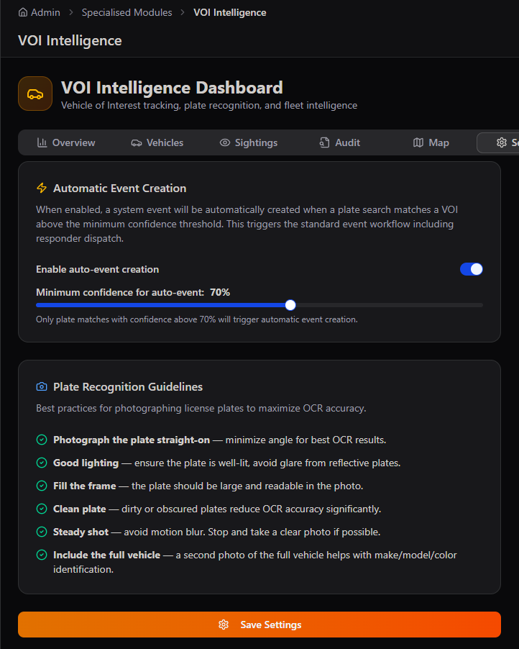The width and height of the screenshot is (519, 649).
Task: Click the gear icon in Save Settings button
Action: (x=224, y=625)
